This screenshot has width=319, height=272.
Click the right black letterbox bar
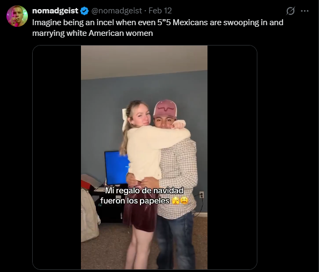(232, 157)
